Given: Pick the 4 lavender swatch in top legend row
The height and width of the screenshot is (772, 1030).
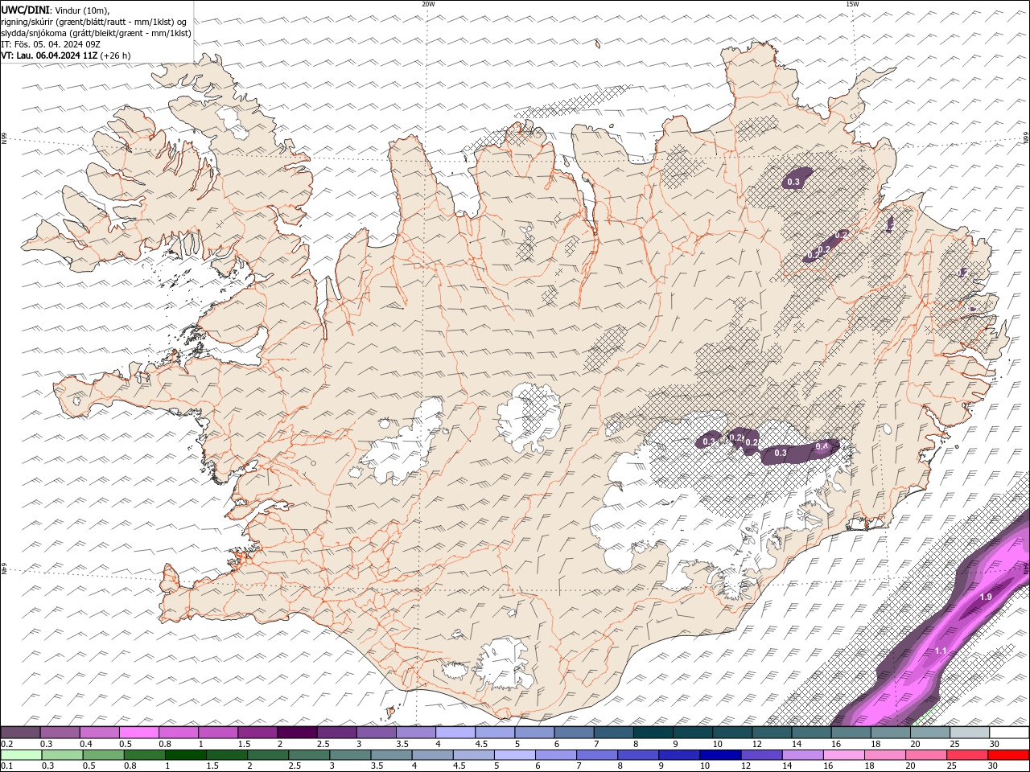Looking at the screenshot, I should click(455, 732).
